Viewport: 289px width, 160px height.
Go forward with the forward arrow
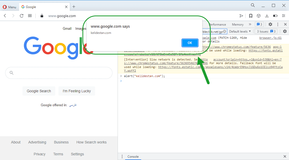tap(13, 16)
